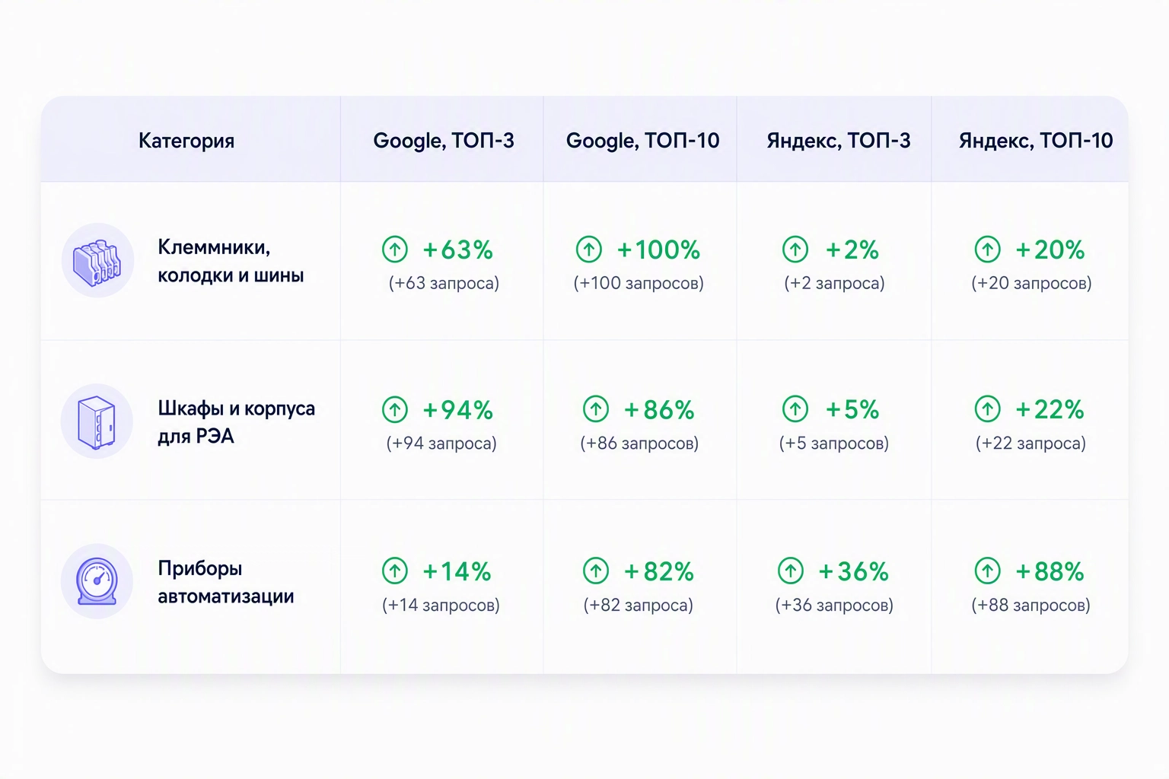Click the up arrow icon next to +100%
The width and height of the screenshot is (1169, 779).
[x=589, y=249]
